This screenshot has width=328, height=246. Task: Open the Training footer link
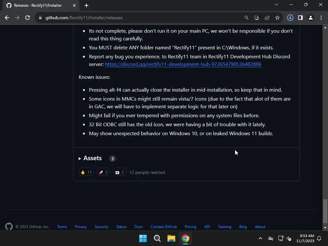click(225, 226)
